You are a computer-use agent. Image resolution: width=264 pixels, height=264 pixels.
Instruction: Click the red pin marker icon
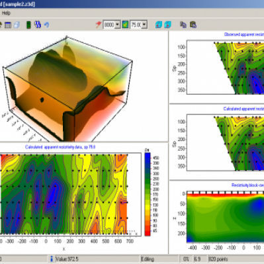click(99, 24)
